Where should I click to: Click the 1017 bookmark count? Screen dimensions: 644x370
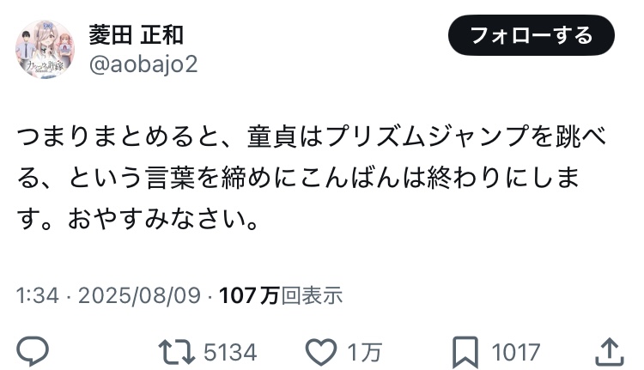pos(516,352)
